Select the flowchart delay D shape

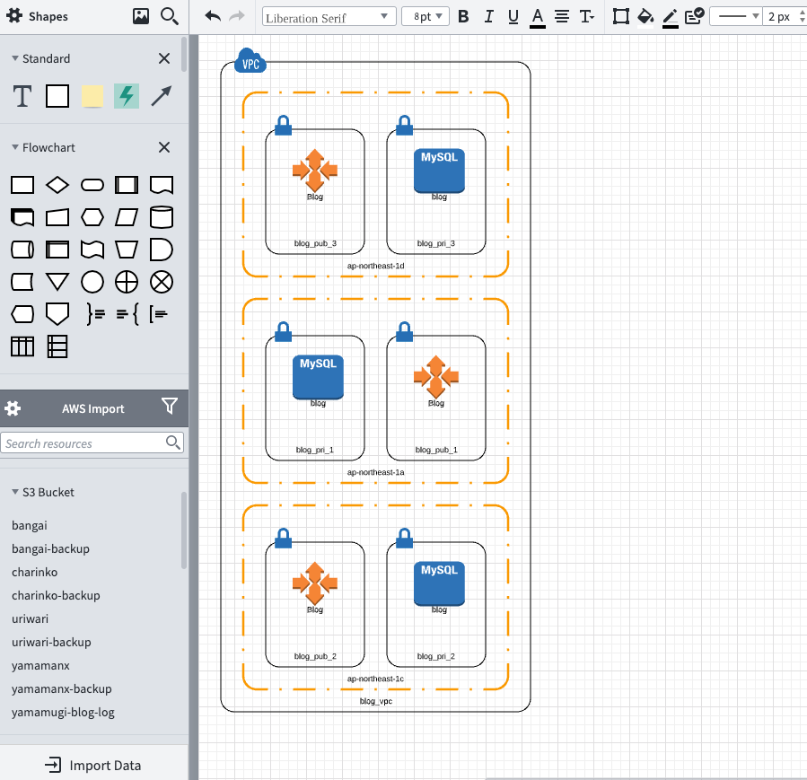161,250
